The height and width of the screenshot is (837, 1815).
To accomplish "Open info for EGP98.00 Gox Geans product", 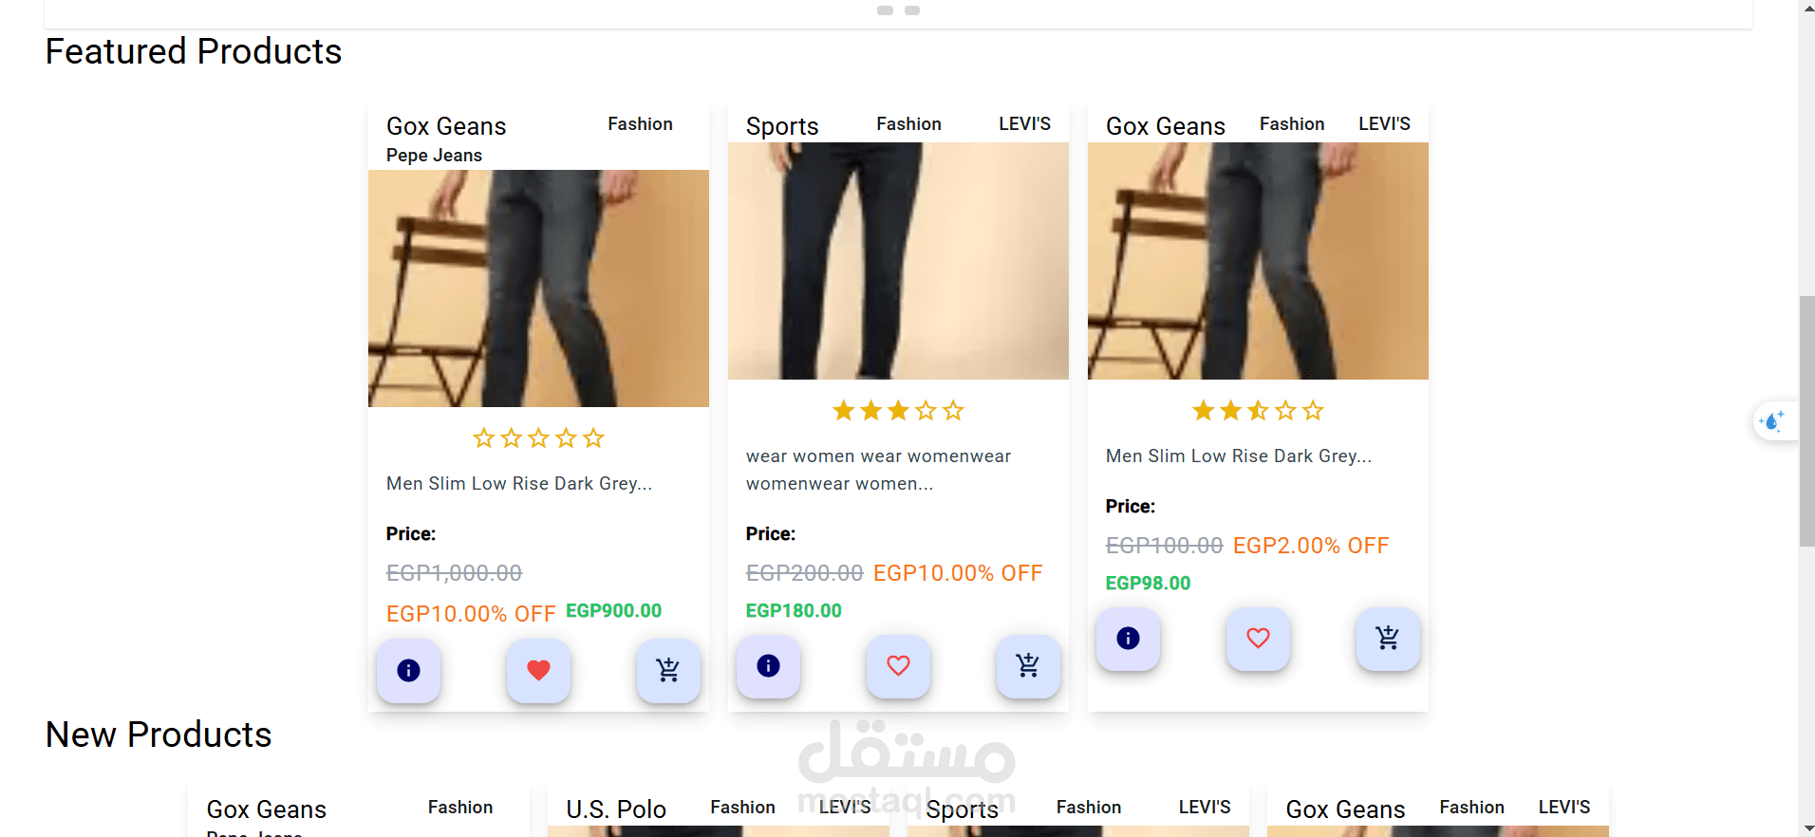I will pyautogui.click(x=1128, y=639).
